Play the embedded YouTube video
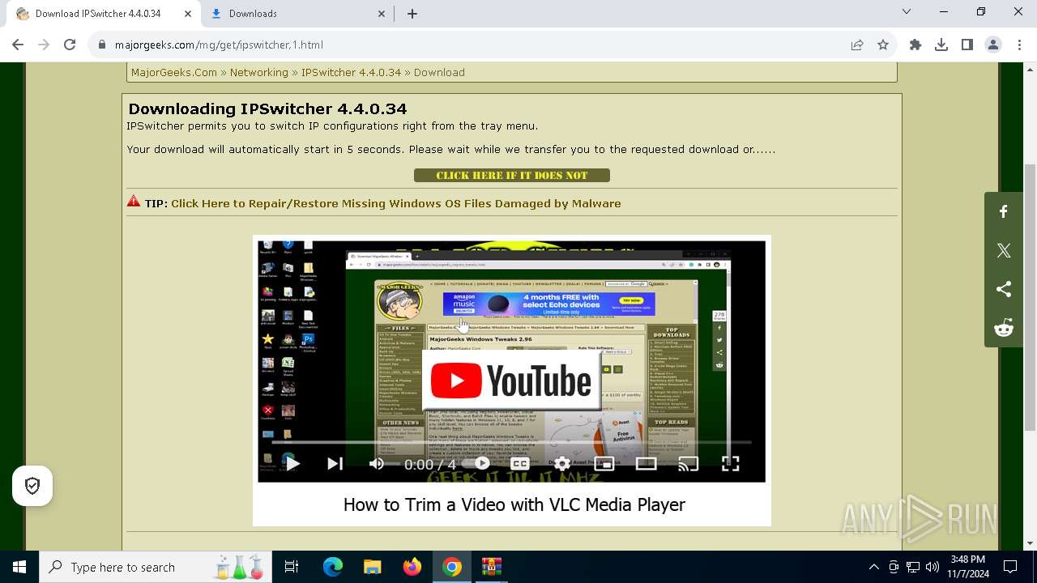This screenshot has height=583, width=1037. point(292,463)
